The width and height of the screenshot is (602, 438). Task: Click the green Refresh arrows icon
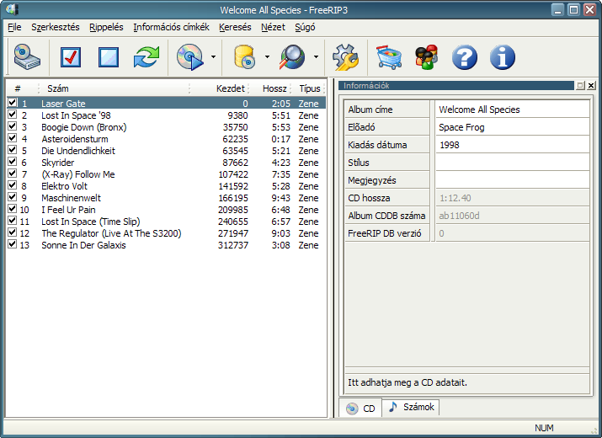[147, 57]
